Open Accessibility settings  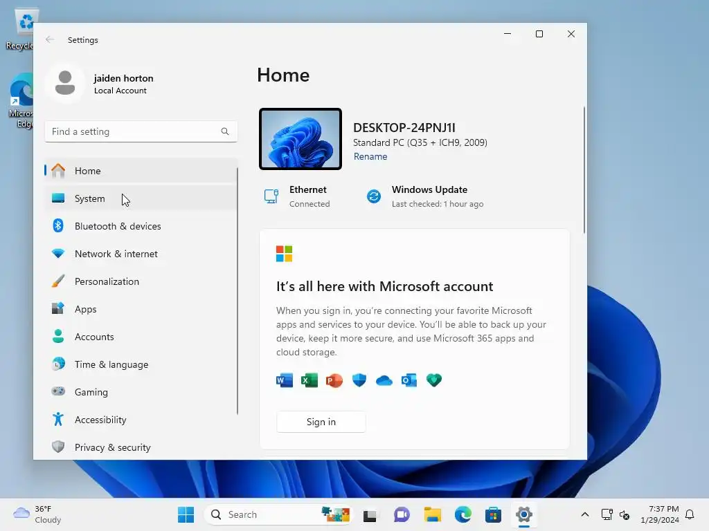pos(141,420)
